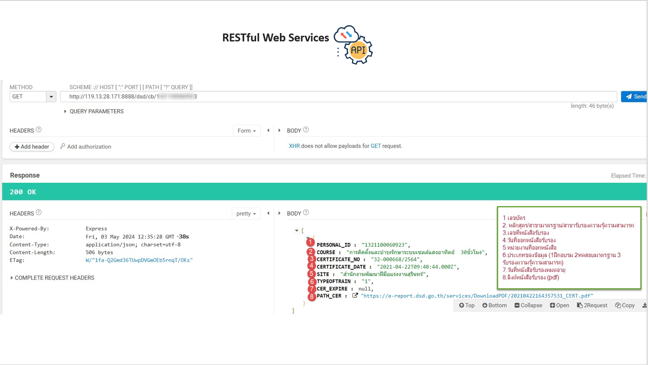This screenshot has width=648, height=365.
Task: Open the GET method dropdown
Action: click(51, 97)
